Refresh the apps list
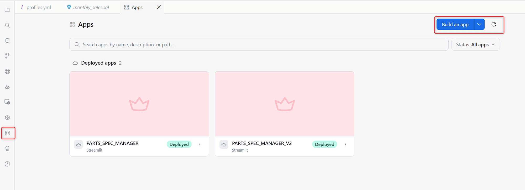525x190 pixels. [494, 24]
